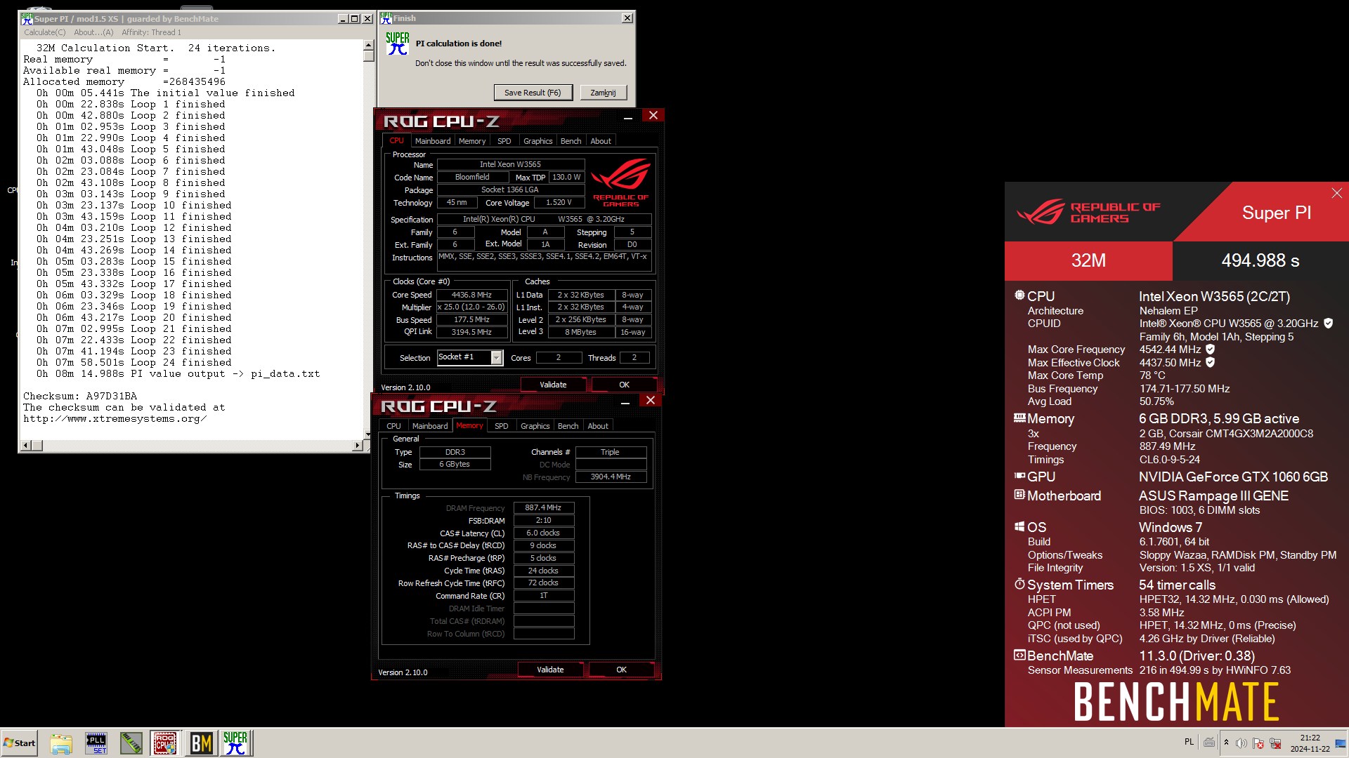The image size is (1349, 758).
Task: Click the GPU section icon in BenchMate
Action: point(1019,476)
